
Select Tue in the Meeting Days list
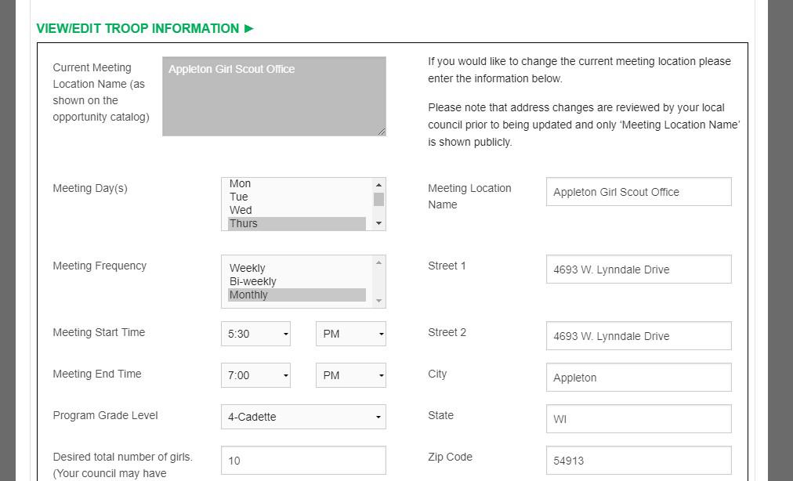[x=297, y=197]
